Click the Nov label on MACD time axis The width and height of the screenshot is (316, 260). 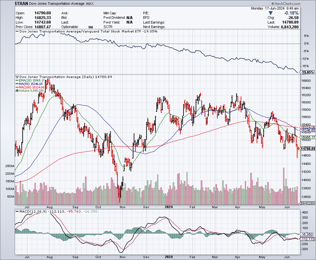point(122,256)
